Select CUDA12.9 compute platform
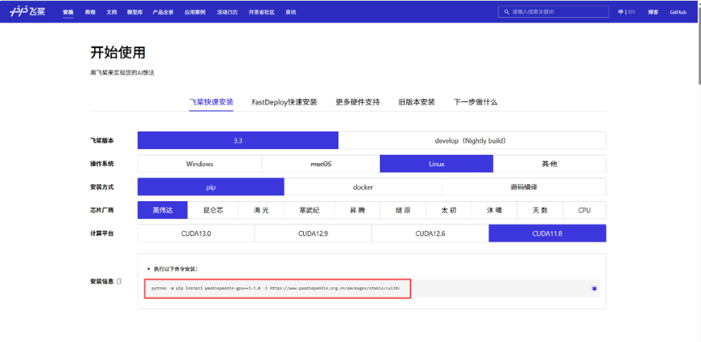The width and height of the screenshot is (701, 342). (313, 233)
